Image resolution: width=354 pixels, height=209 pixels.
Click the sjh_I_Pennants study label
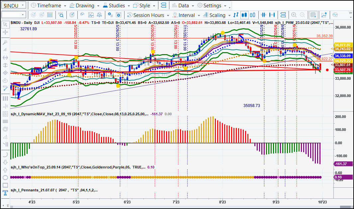54,190
